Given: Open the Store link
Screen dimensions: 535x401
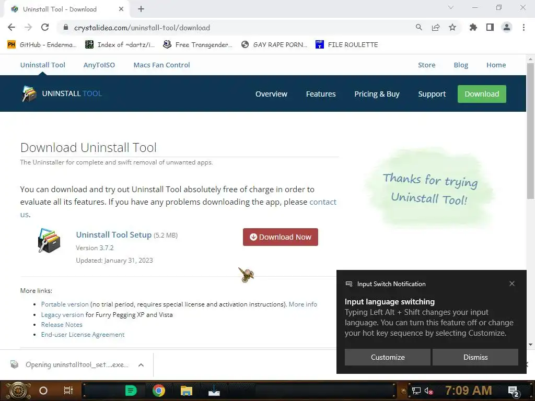Looking at the screenshot, I should tap(427, 65).
